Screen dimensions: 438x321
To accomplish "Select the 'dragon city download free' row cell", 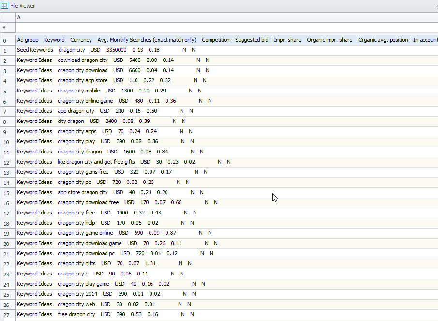I will [x=227, y=202].
